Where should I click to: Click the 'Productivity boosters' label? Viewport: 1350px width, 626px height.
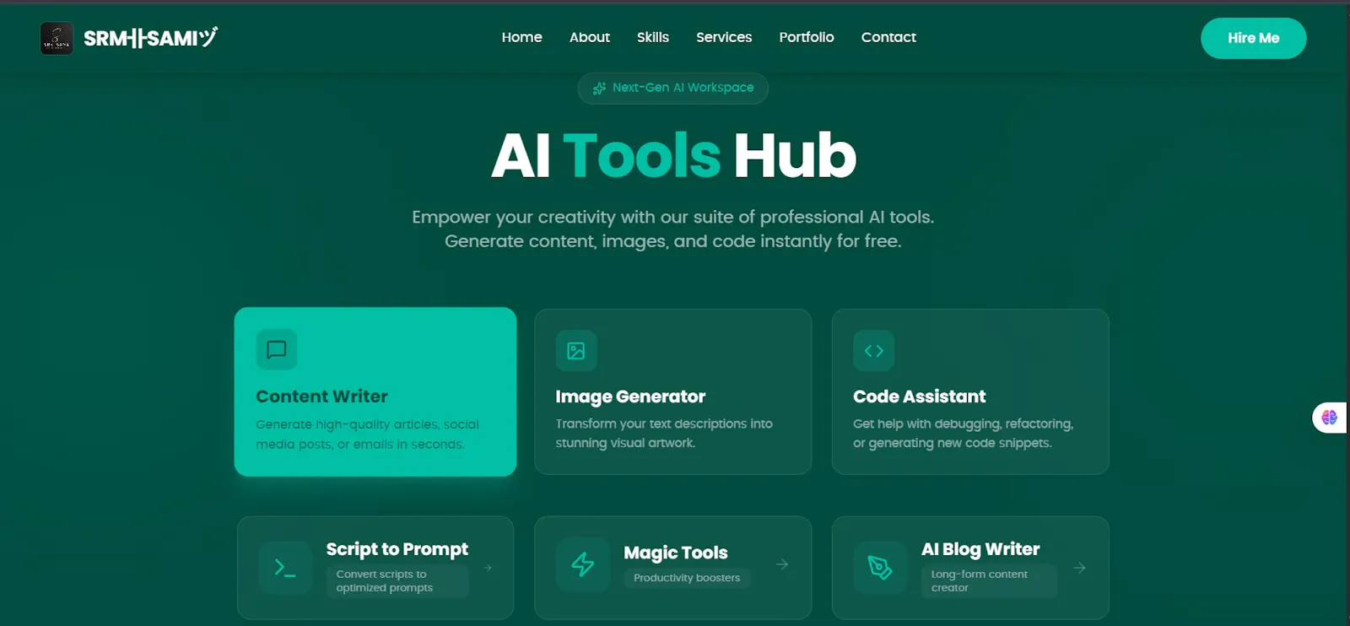[687, 578]
